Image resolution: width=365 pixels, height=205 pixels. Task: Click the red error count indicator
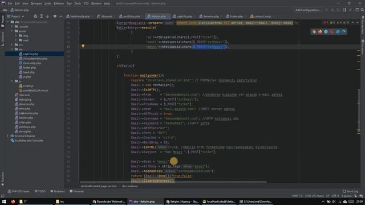click(326, 22)
